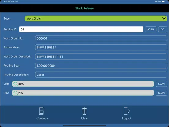Expand the Type dropdown's chevron arrow
The width and height of the screenshot is (169, 127).
[164, 18]
